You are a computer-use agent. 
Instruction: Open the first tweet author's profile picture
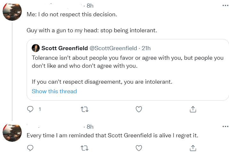pyautogui.click(x=12, y=11)
